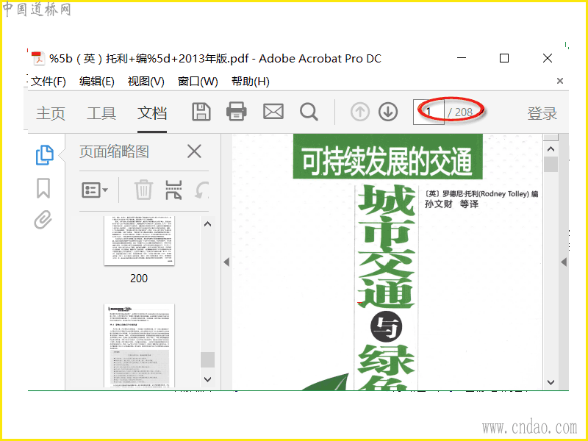Close the Acrobat Pro DC window
The image size is (588, 441).
(x=548, y=58)
